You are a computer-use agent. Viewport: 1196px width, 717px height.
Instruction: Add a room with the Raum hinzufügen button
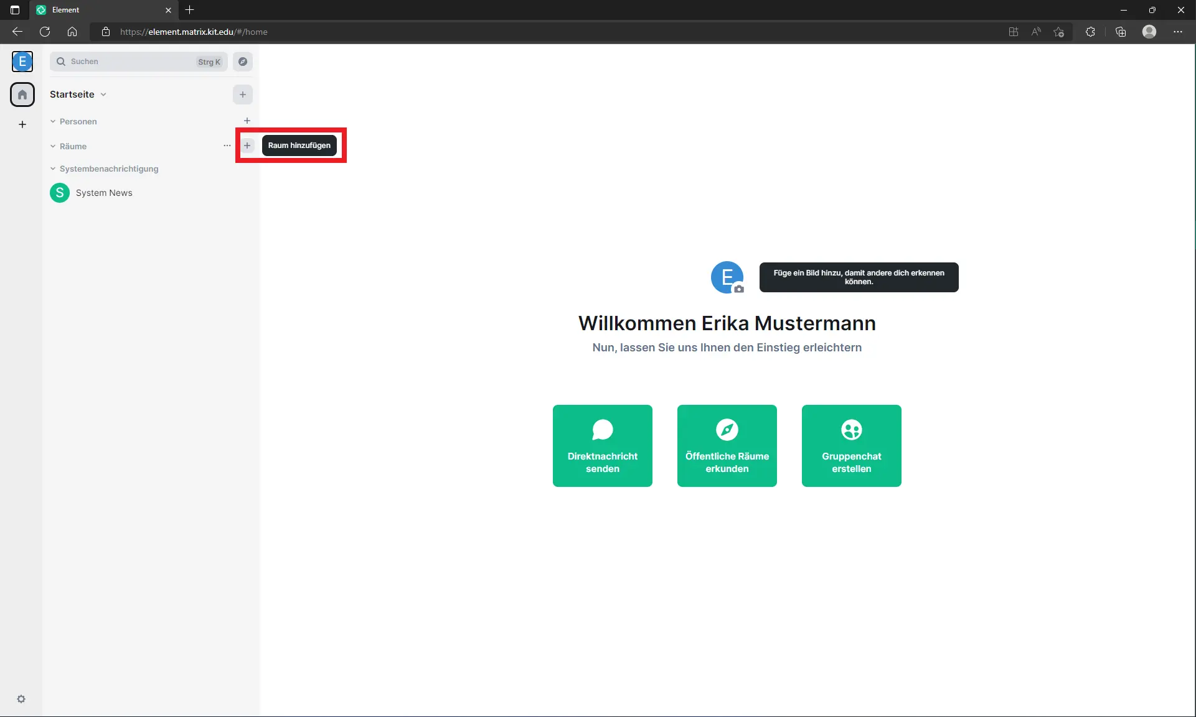[x=247, y=146]
